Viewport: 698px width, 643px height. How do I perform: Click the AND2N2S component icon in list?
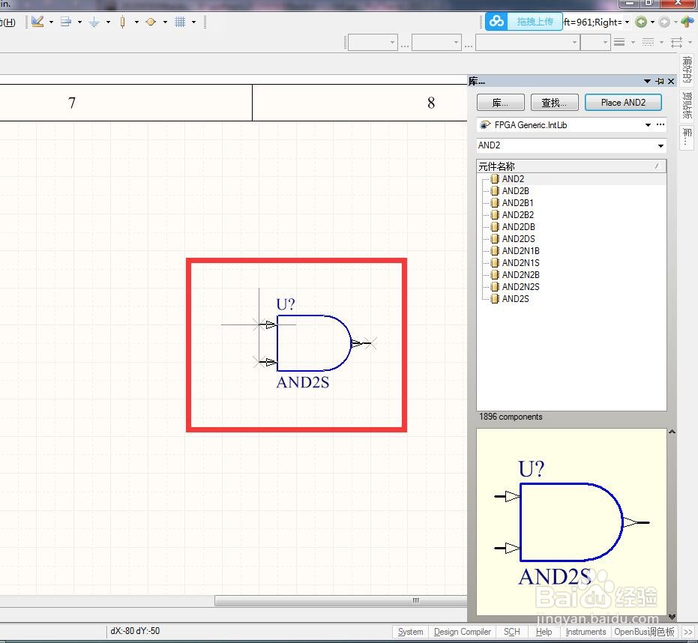(495, 286)
